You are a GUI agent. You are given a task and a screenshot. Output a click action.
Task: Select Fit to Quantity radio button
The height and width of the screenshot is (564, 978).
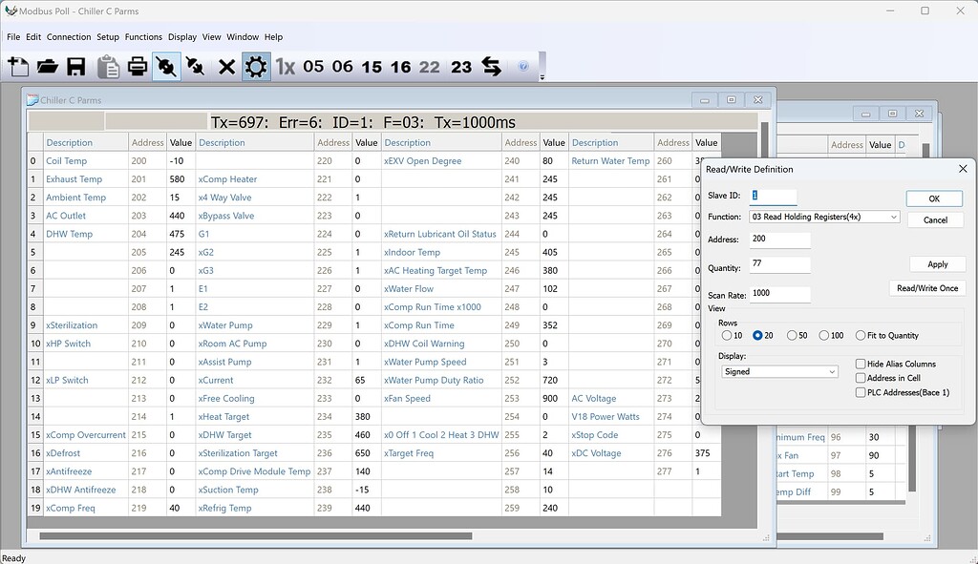coord(861,335)
